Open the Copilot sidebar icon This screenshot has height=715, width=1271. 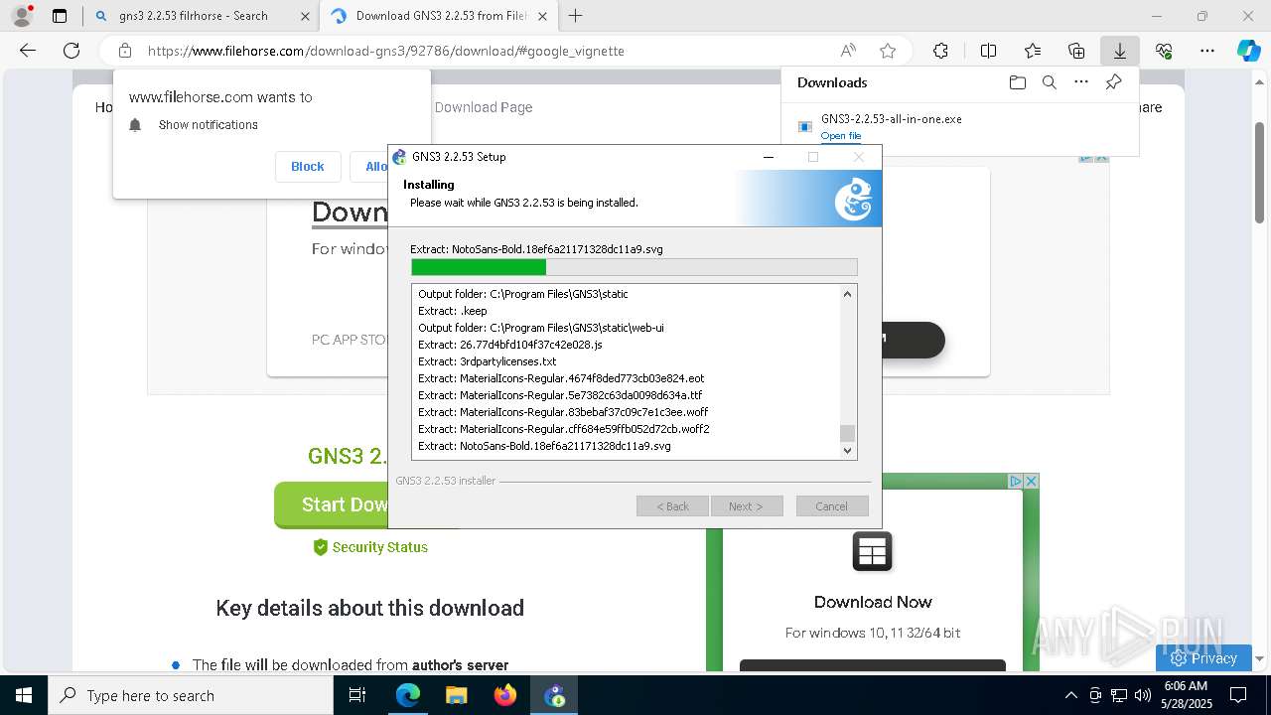pyautogui.click(x=1249, y=51)
